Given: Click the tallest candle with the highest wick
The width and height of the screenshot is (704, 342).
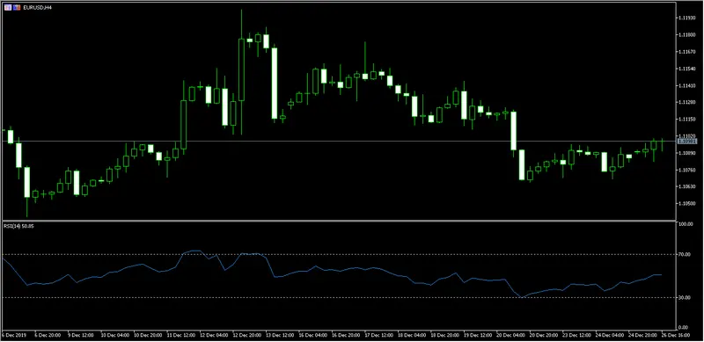Looking at the screenshot, I should click(241, 72).
